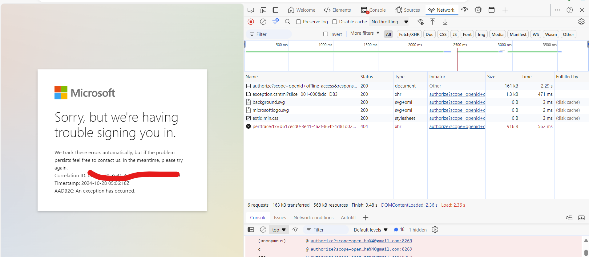Search the network requests
This screenshot has height=257, width=589.
[x=288, y=22]
